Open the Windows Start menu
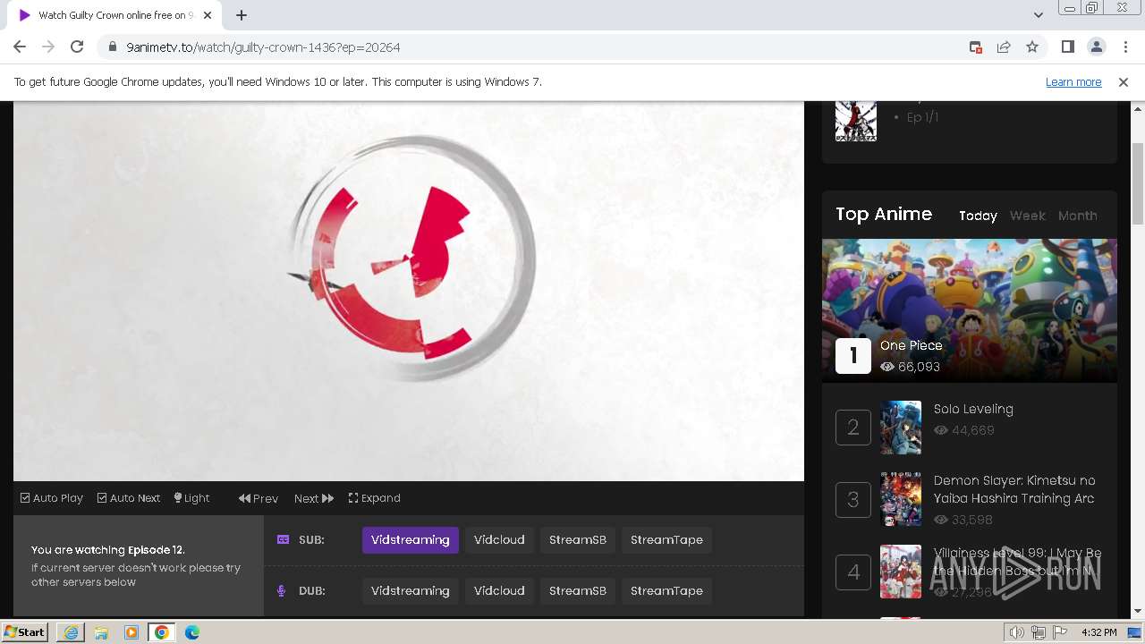 coord(24,631)
